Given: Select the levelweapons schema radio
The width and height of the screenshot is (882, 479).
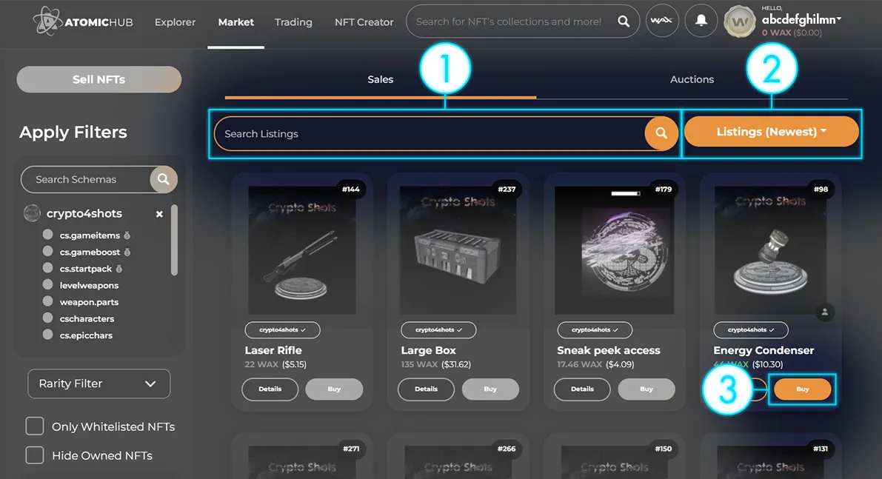Looking at the screenshot, I should (48, 284).
